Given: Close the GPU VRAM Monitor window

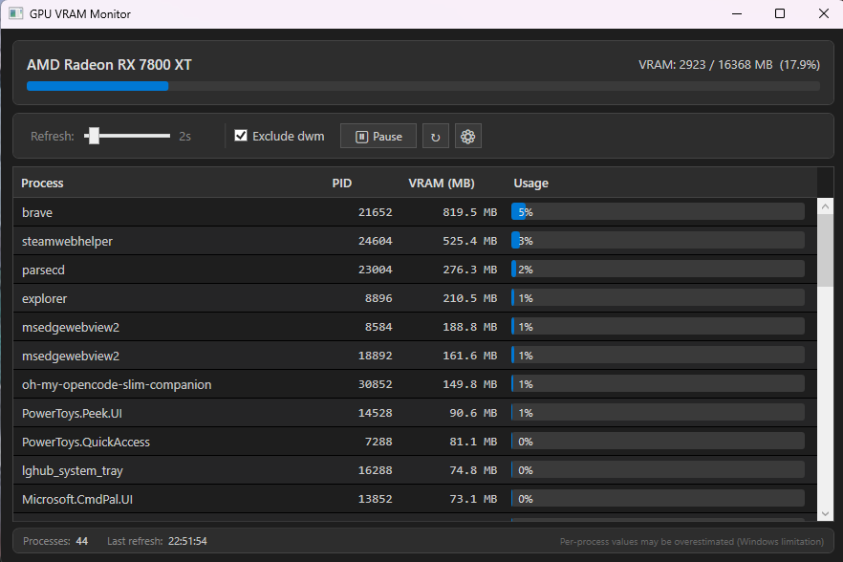Looking at the screenshot, I should [x=823, y=13].
